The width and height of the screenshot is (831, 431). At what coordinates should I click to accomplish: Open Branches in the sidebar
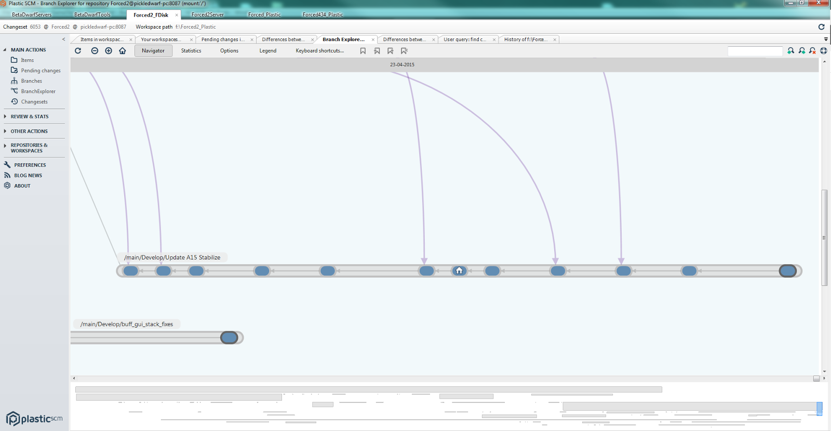(x=26, y=81)
